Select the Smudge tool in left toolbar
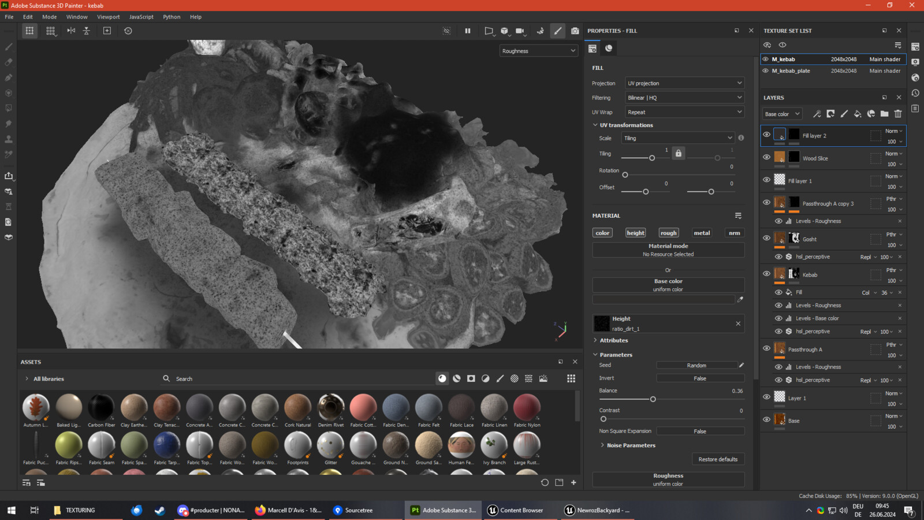The height and width of the screenshot is (520, 924). [x=9, y=124]
